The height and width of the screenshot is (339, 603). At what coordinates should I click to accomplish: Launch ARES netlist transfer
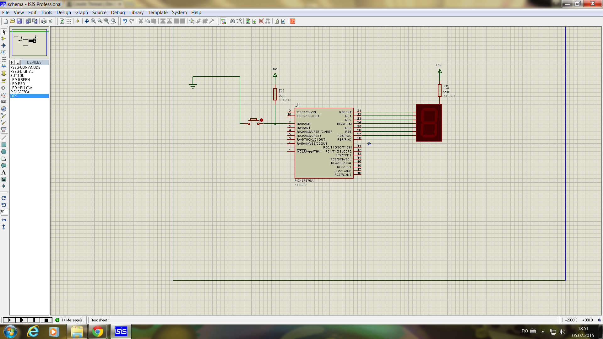coord(293,21)
